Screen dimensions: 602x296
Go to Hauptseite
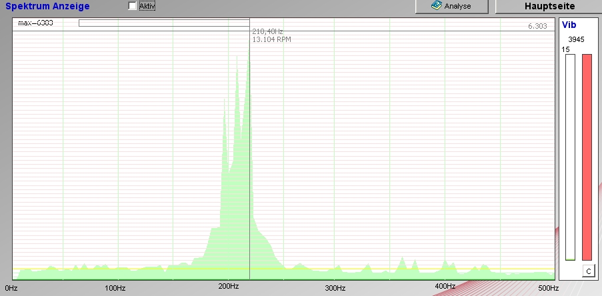click(549, 6)
